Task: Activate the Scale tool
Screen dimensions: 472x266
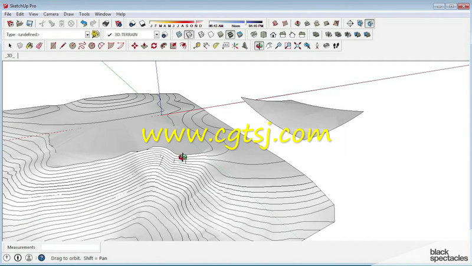Action: tap(173, 46)
